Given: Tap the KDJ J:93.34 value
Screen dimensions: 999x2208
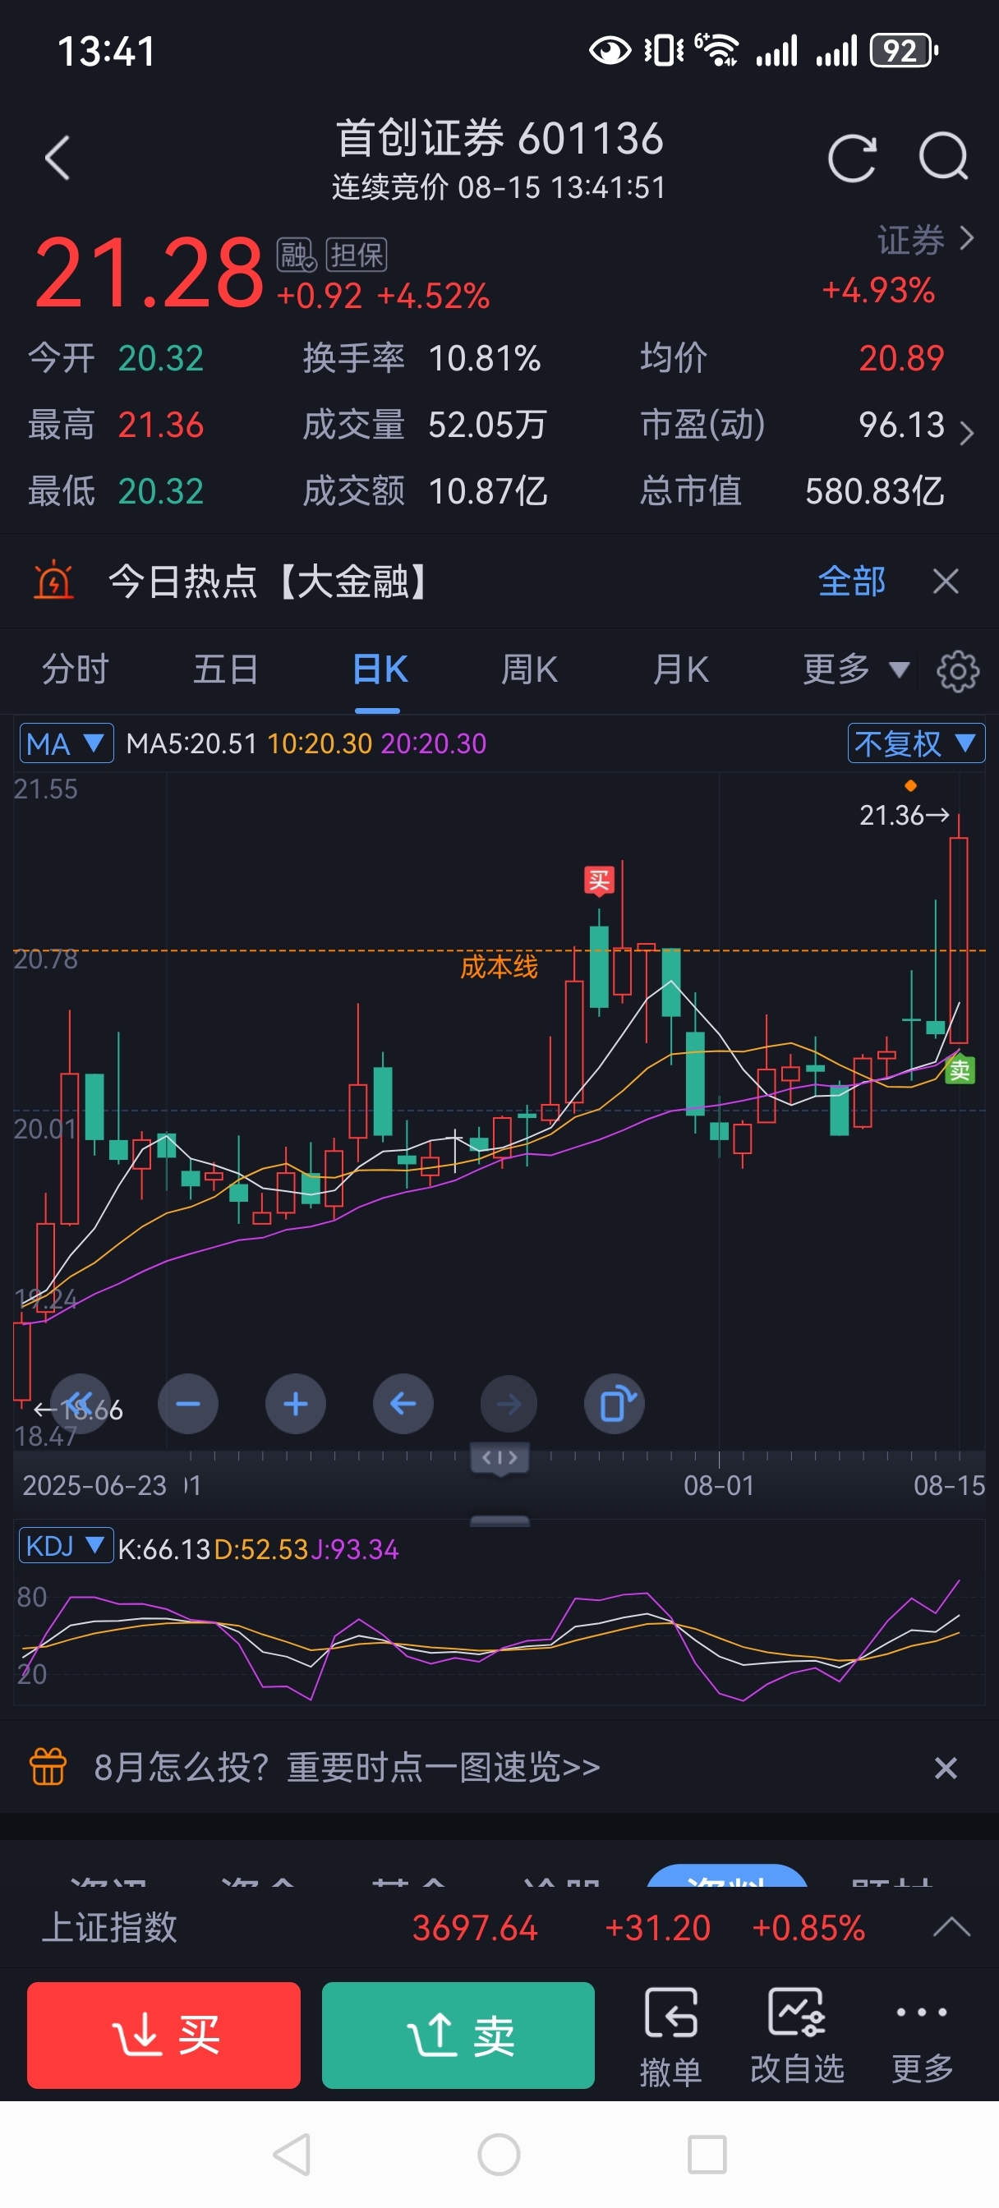Looking at the screenshot, I should [353, 1549].
